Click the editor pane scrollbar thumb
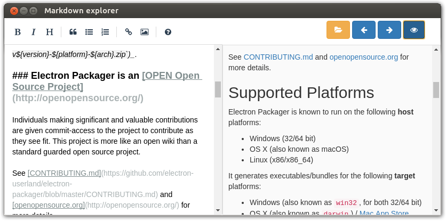The width and height of the screenshot is (446, 221). pyautogui.click(x=218, y=89)
